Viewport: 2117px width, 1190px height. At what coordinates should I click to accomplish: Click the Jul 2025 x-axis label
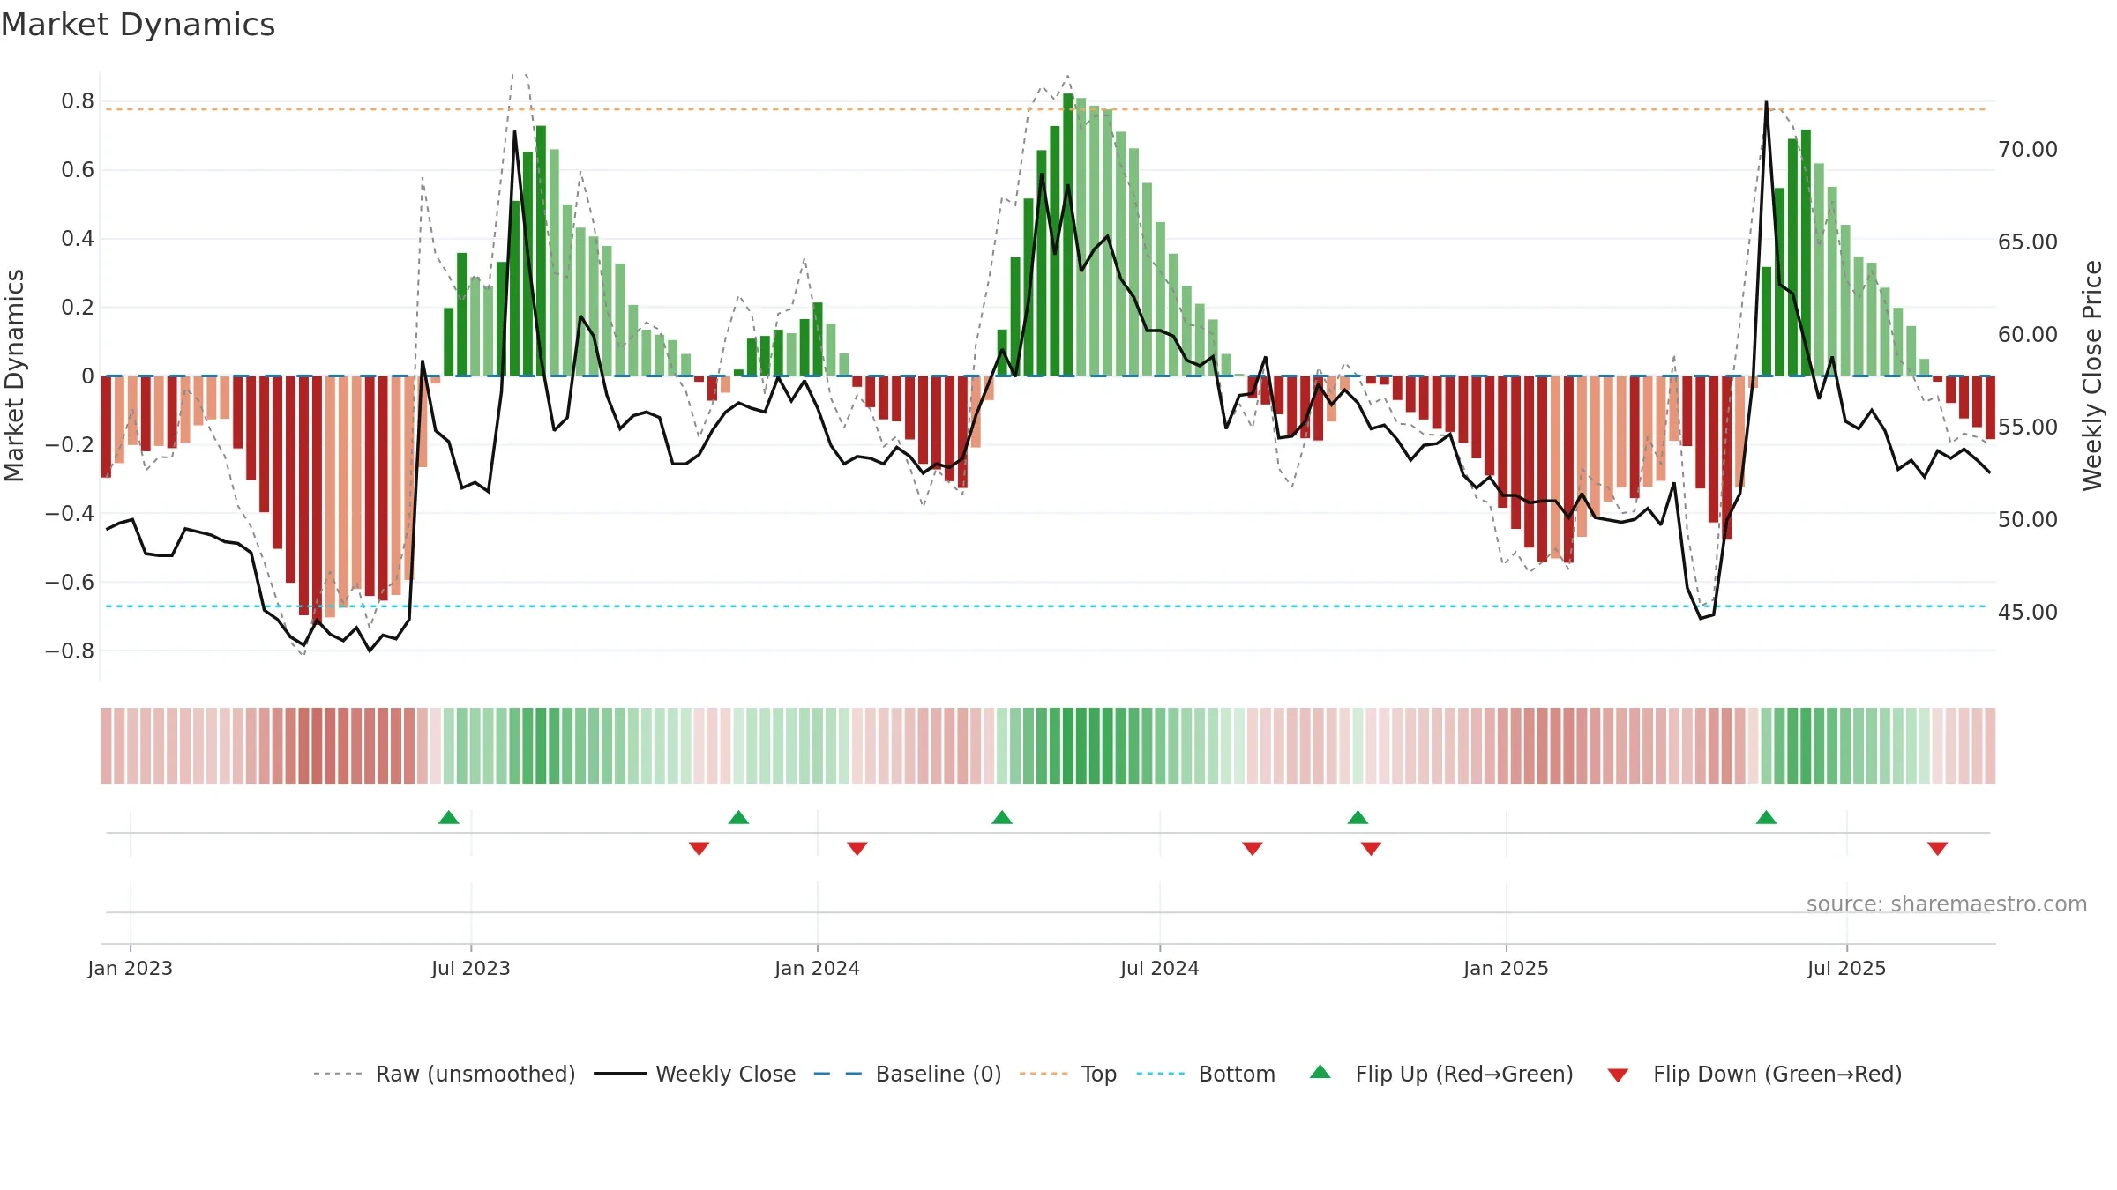1847,968
